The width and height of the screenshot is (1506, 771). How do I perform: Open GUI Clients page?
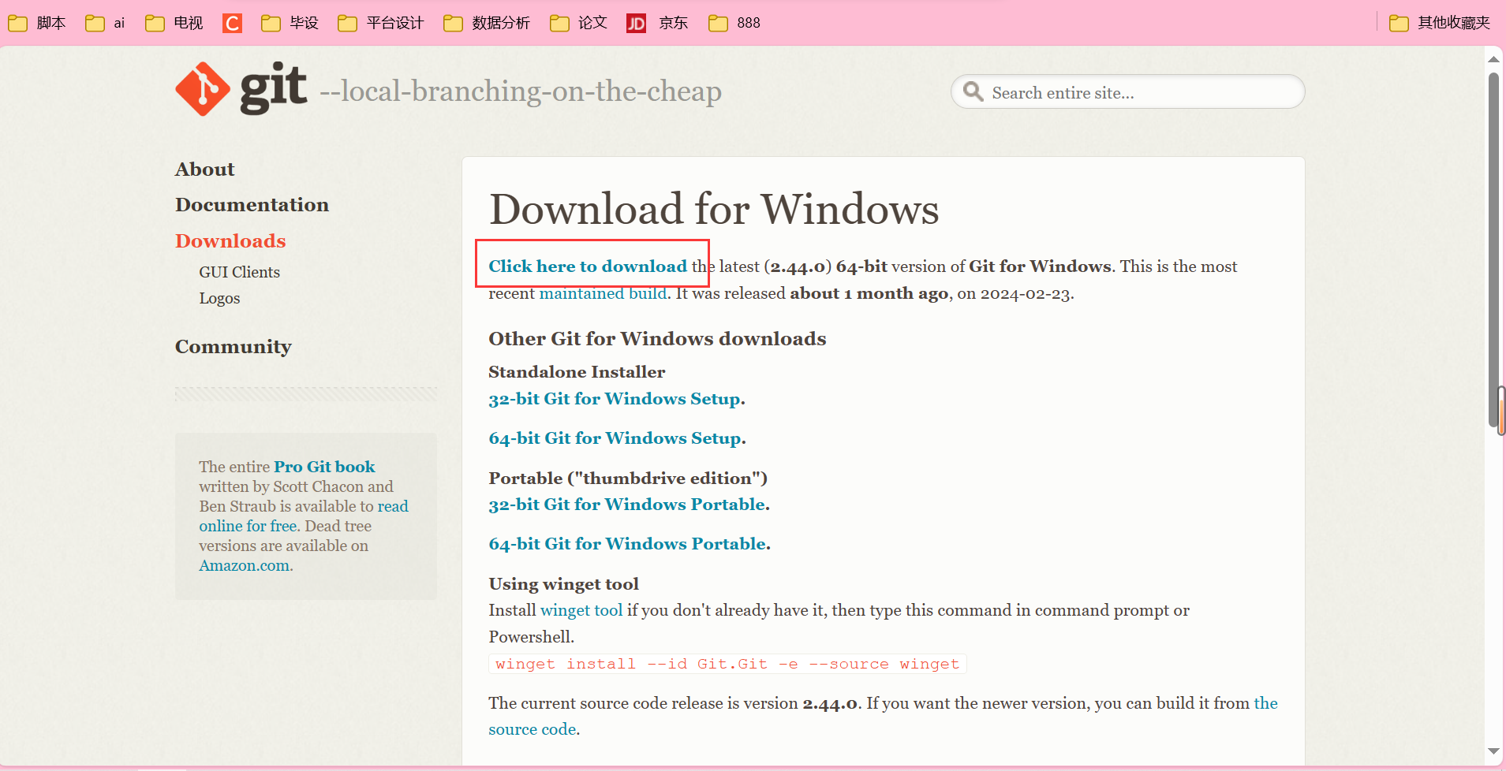tap(239, 272)
